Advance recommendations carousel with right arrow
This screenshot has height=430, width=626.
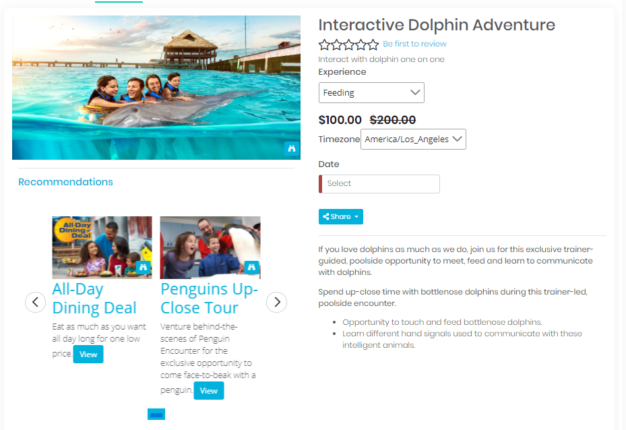277,302
